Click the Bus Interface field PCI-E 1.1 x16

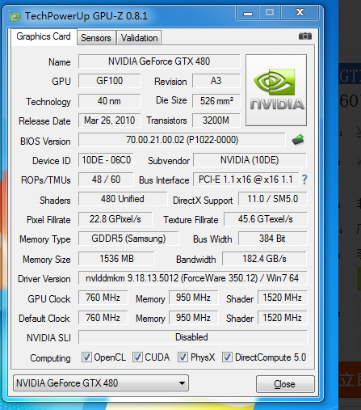click(246, 180)
